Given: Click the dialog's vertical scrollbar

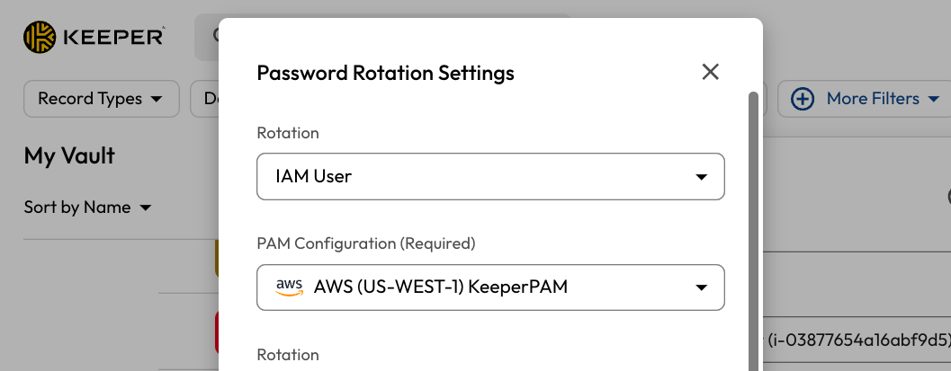Looking at the screenshot, I should tap(753, 225).
